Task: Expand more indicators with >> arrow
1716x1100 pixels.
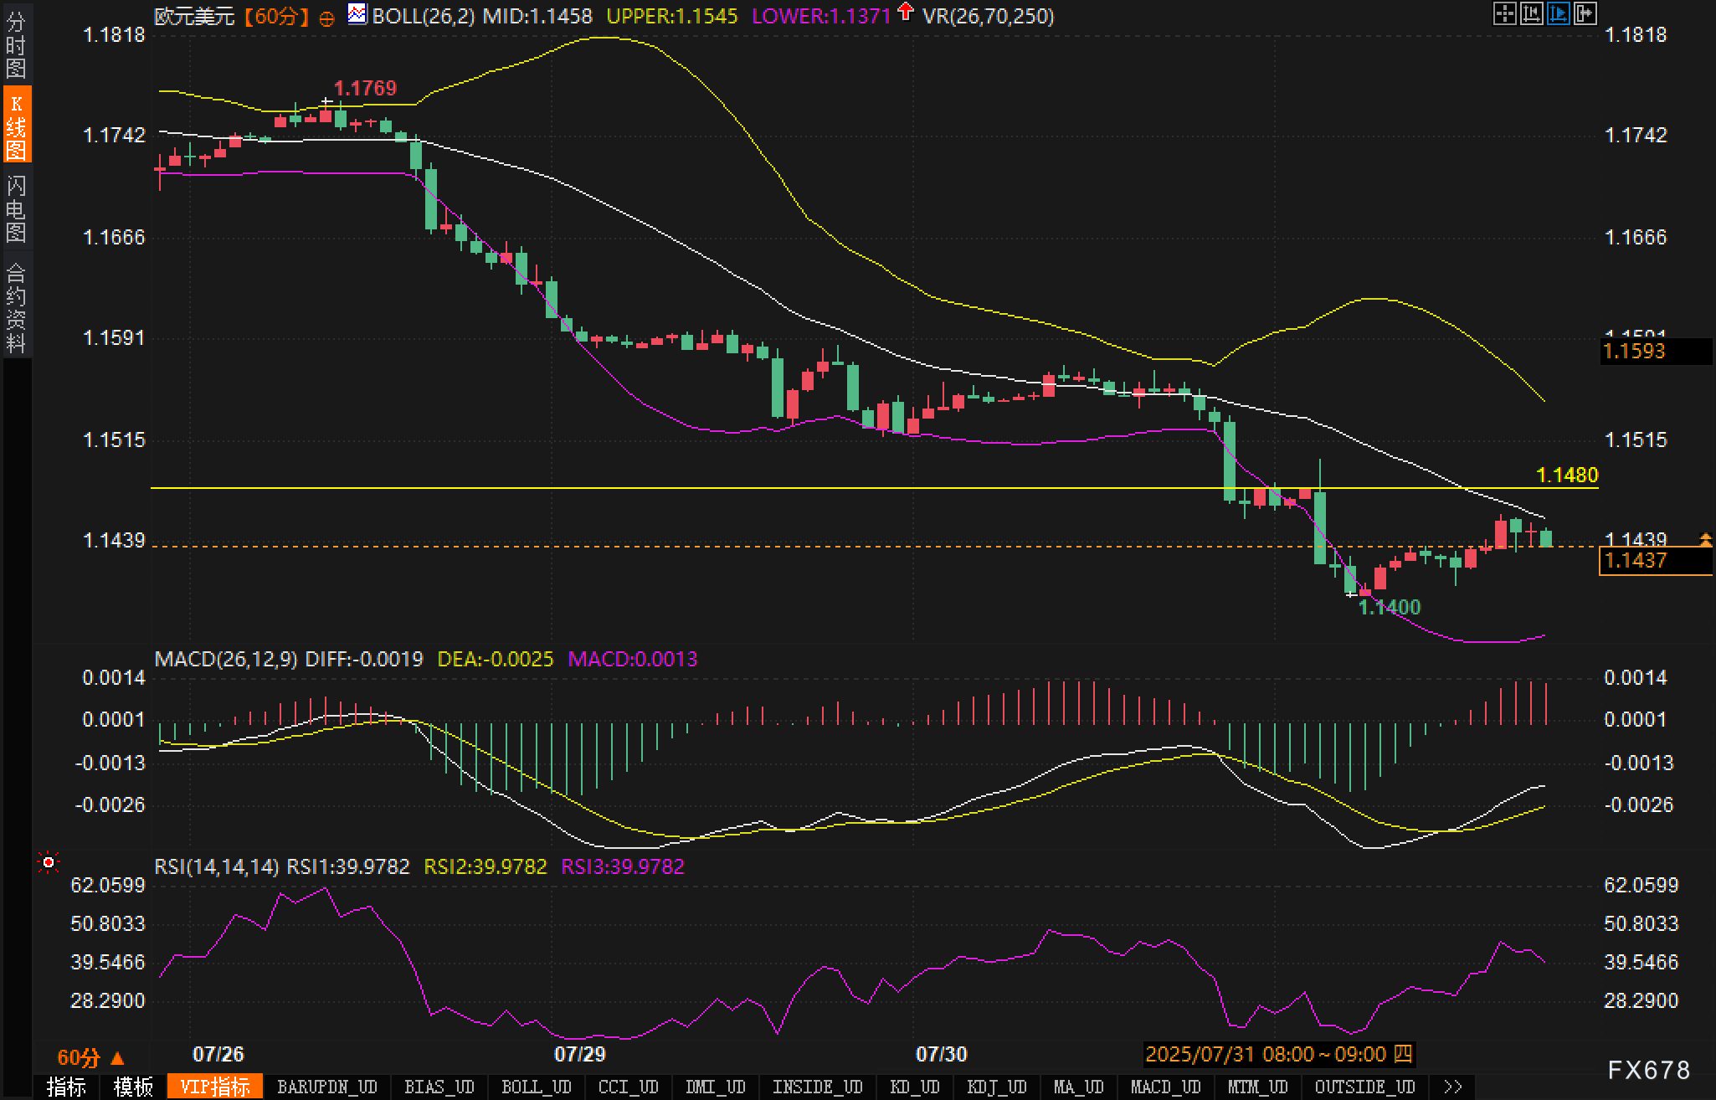Action: click(x=1453, y=1087)
